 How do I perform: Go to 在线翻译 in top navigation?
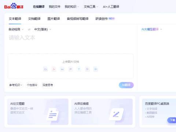coord(38,7)
